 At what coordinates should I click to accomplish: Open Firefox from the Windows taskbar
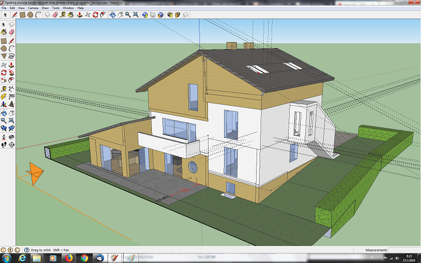[x=69, y=258]
